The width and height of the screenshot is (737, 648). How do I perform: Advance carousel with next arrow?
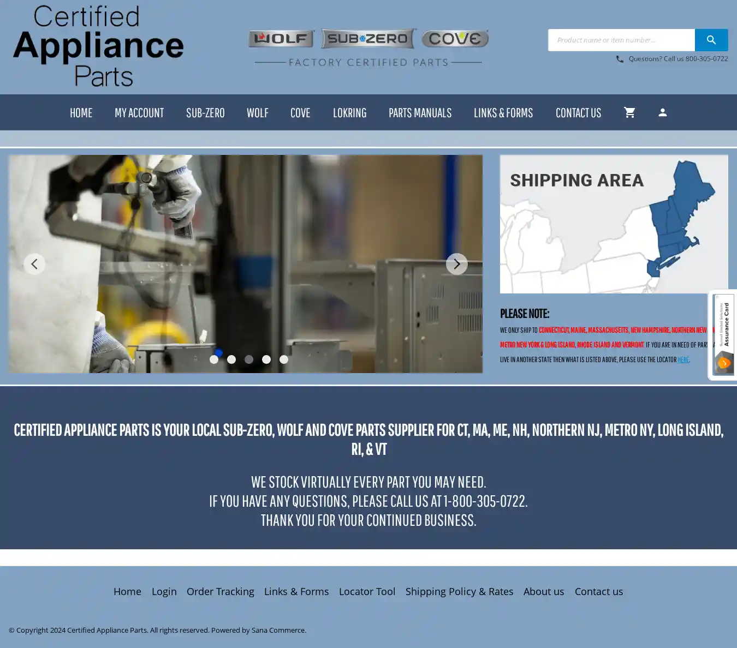coord(456,264)
